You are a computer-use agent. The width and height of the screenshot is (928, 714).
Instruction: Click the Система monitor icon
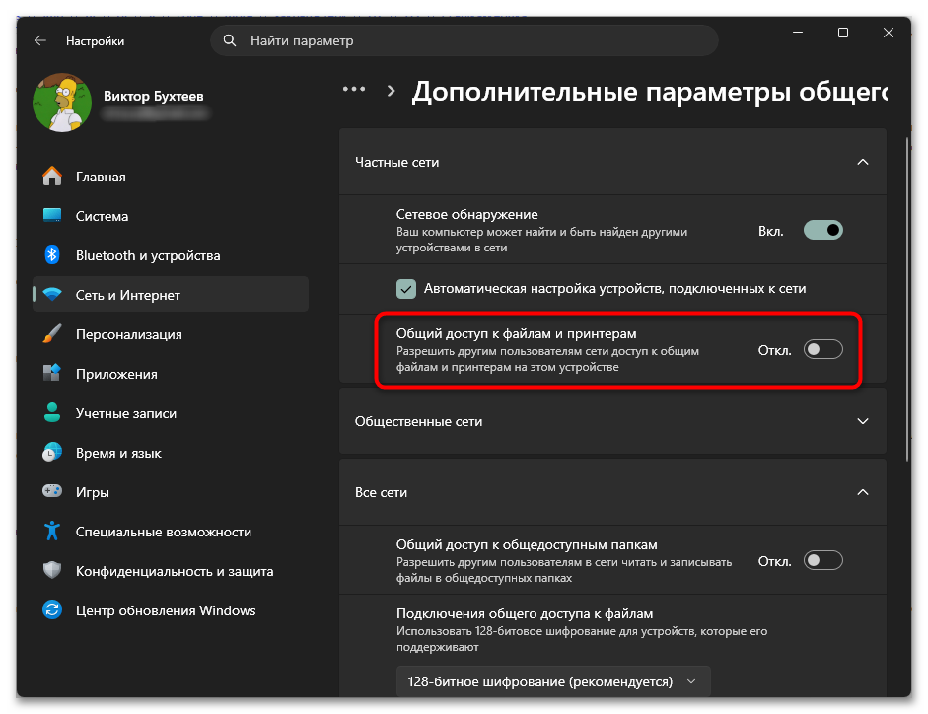pyautogui.click(x=52, y=216)
